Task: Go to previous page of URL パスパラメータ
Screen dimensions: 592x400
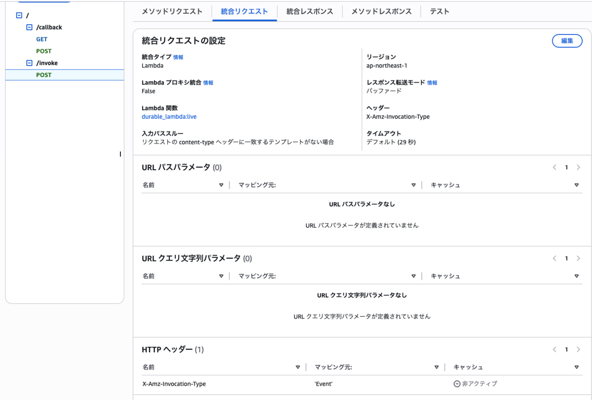Action: click(x=555, y=167)
